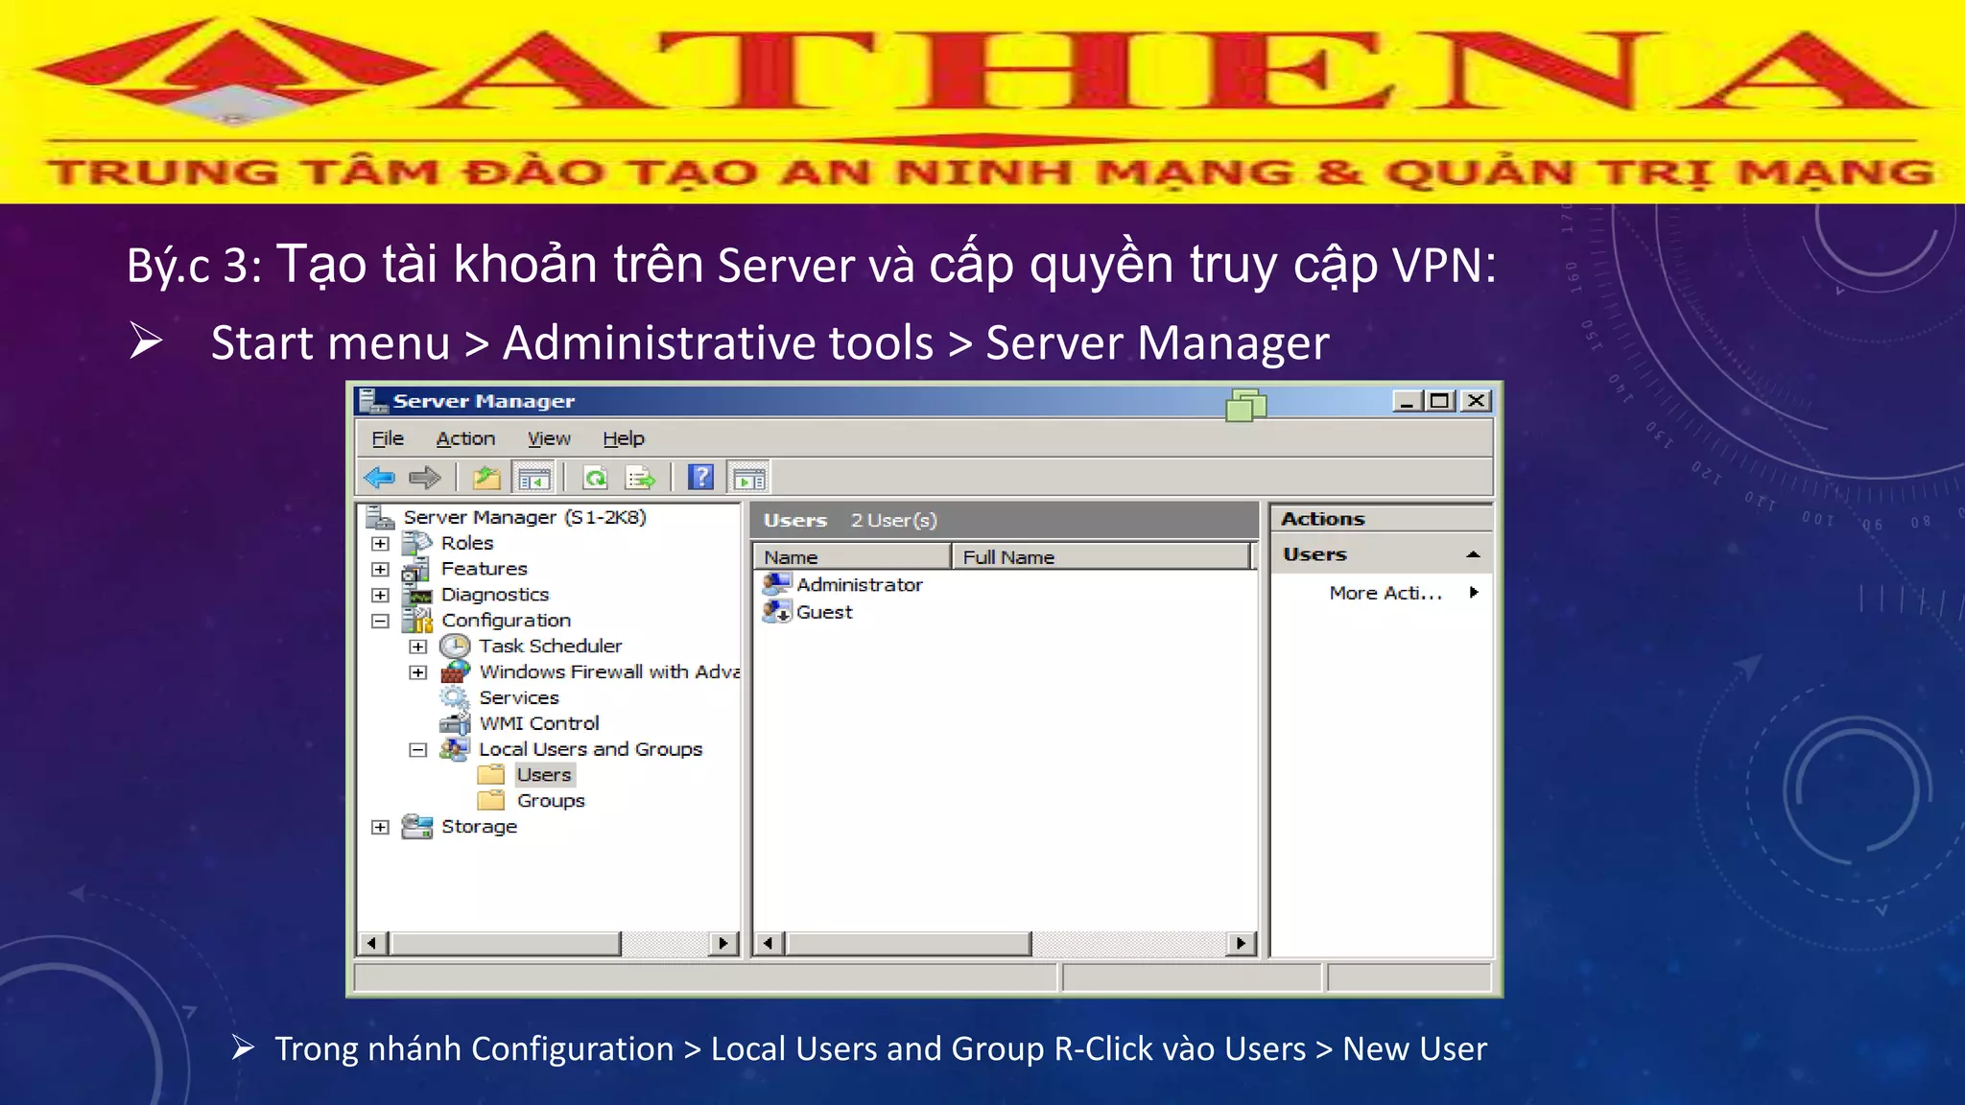The image size is (1965, 1105).
Task: Click More Acti... in Actions pane
Action: (x=1385, y=593)
